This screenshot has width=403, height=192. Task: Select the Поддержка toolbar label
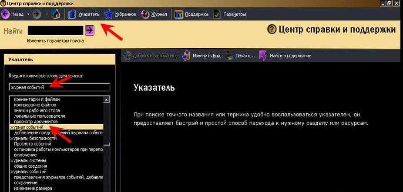tap(197, 14)
